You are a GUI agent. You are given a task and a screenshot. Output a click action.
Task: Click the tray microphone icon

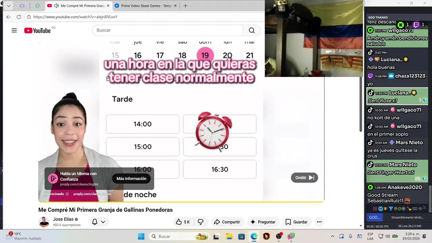351,236
